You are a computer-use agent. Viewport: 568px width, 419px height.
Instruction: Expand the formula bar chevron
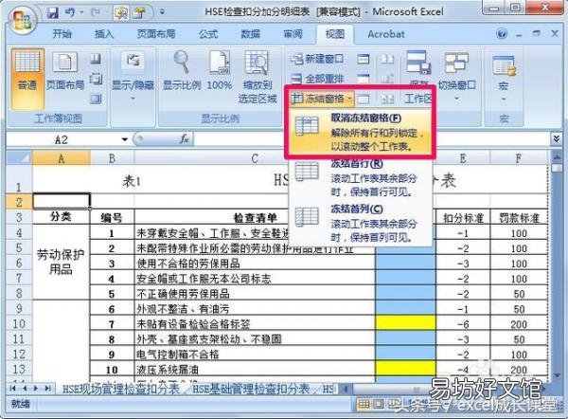557,139
